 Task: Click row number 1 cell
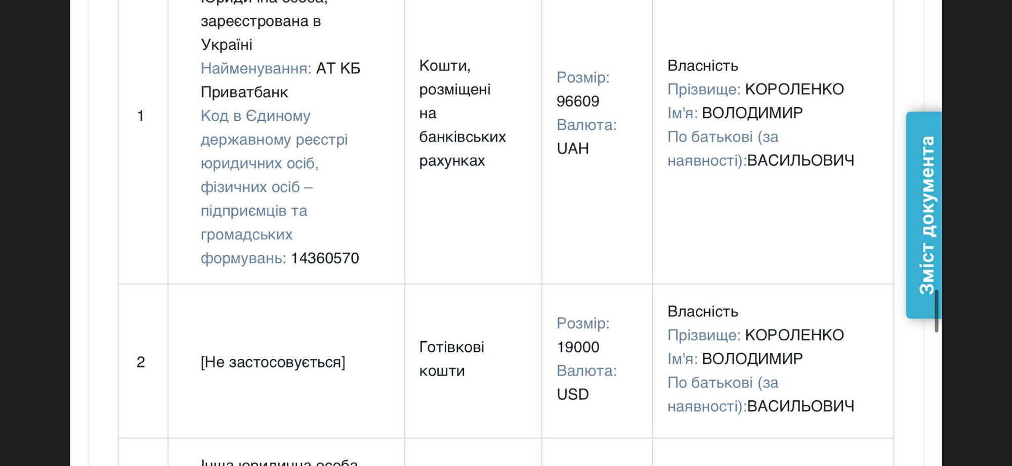click(x=141, y=116)
